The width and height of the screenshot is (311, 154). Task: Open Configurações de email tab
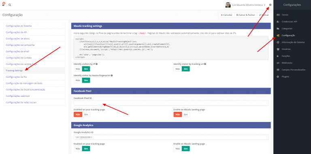34,51
